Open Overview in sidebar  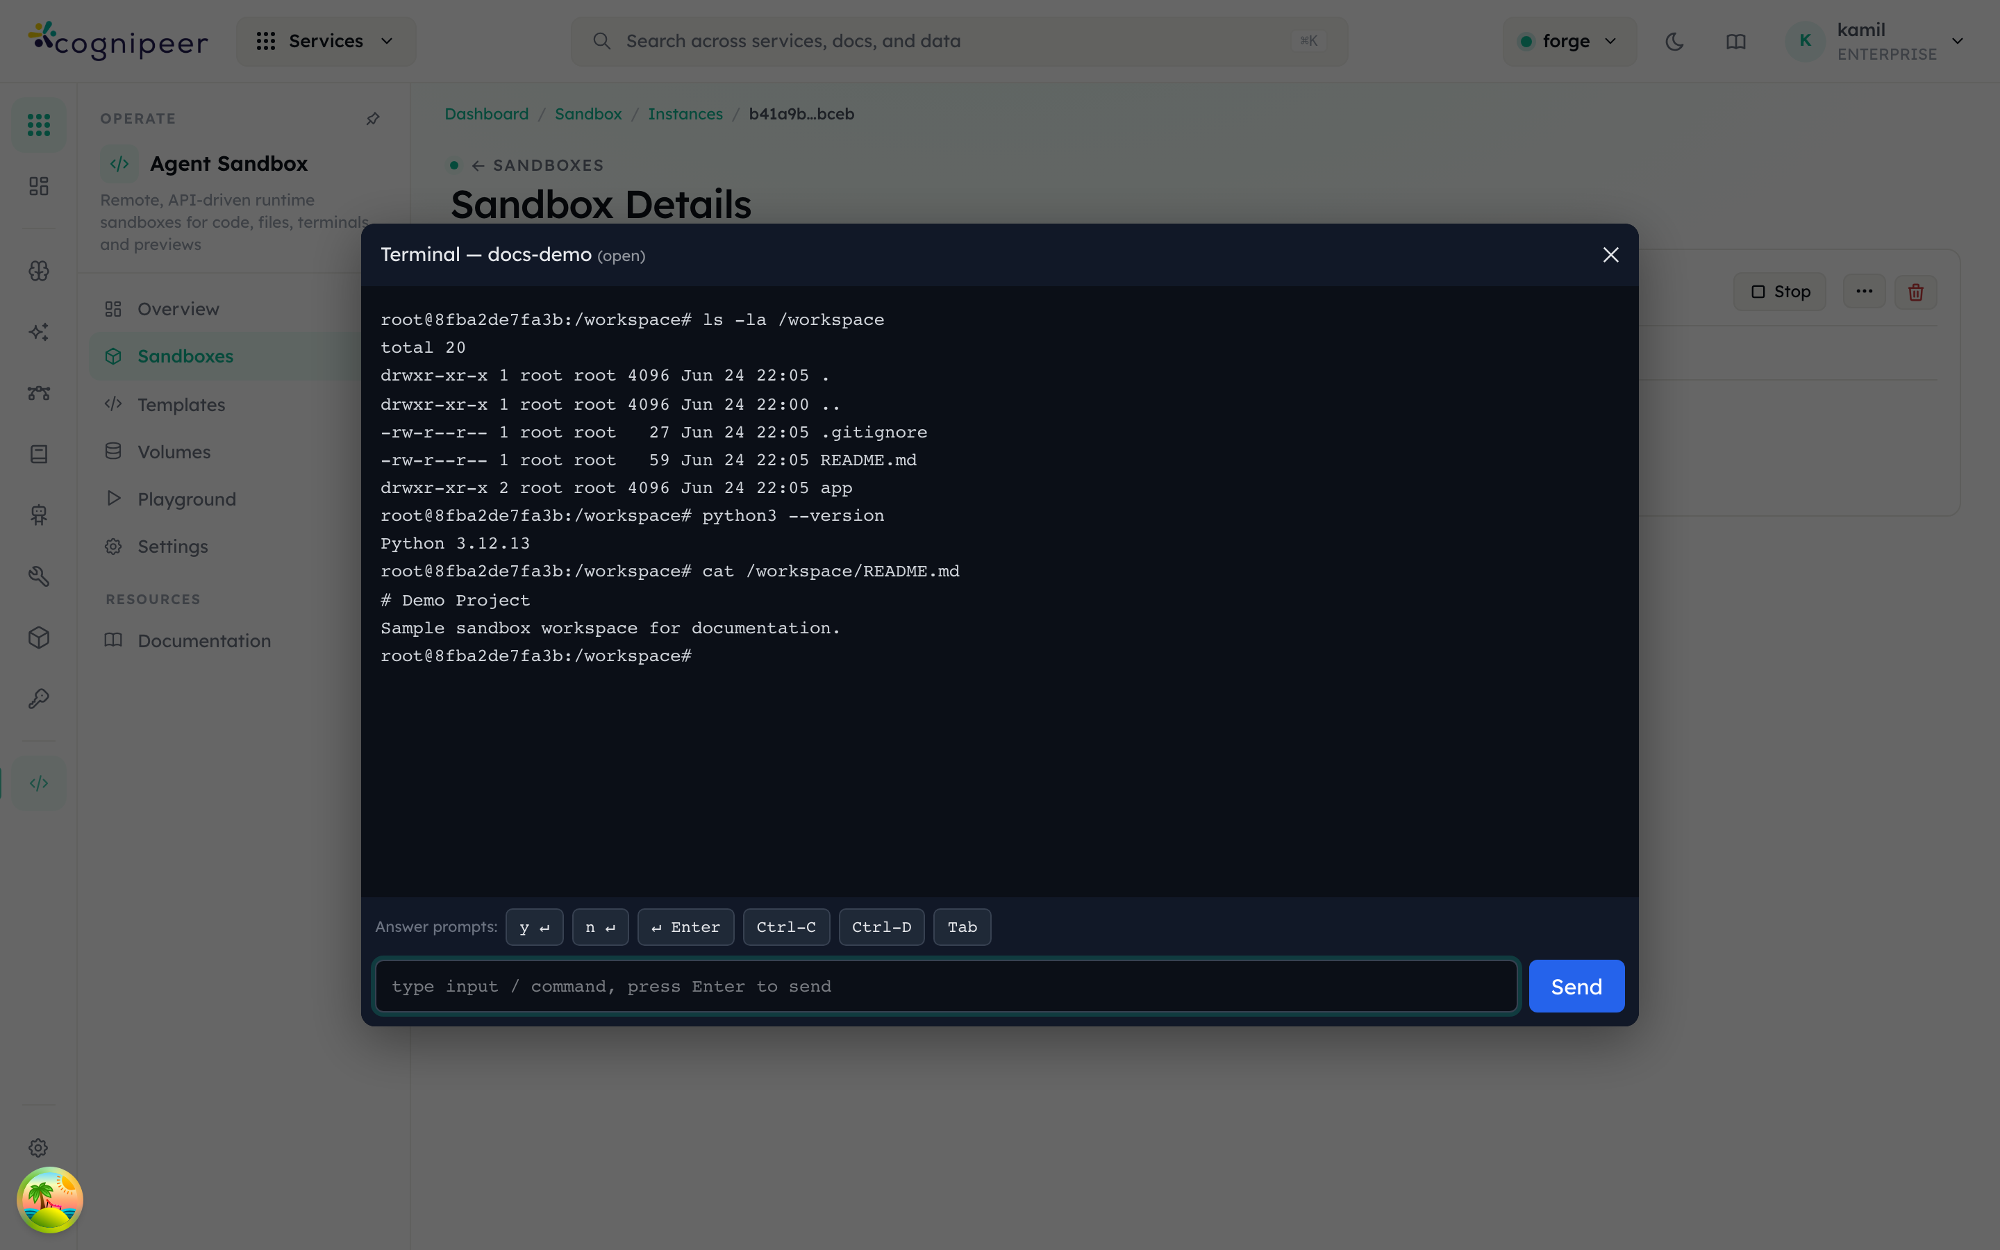click(x=178, y=308)
